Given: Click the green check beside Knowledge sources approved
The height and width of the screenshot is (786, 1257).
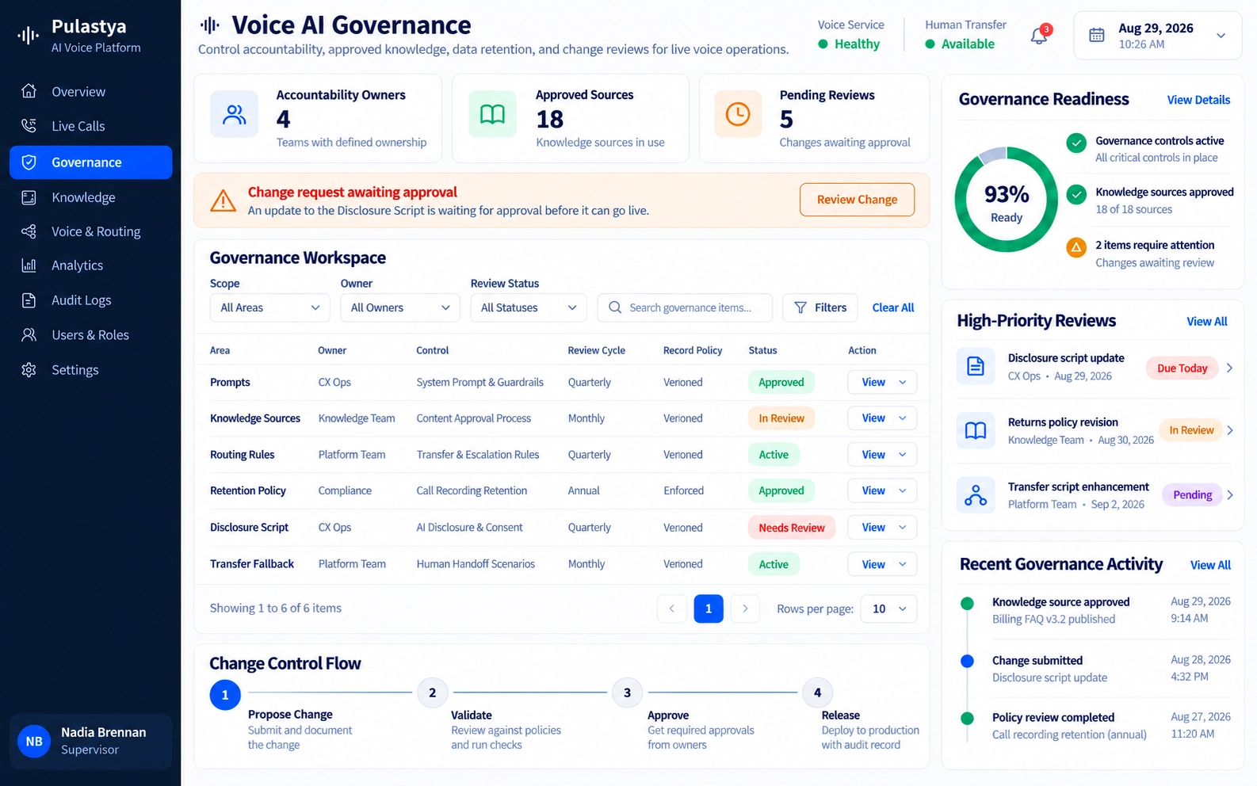Looking at the screenshot, I should [1076, 195].
